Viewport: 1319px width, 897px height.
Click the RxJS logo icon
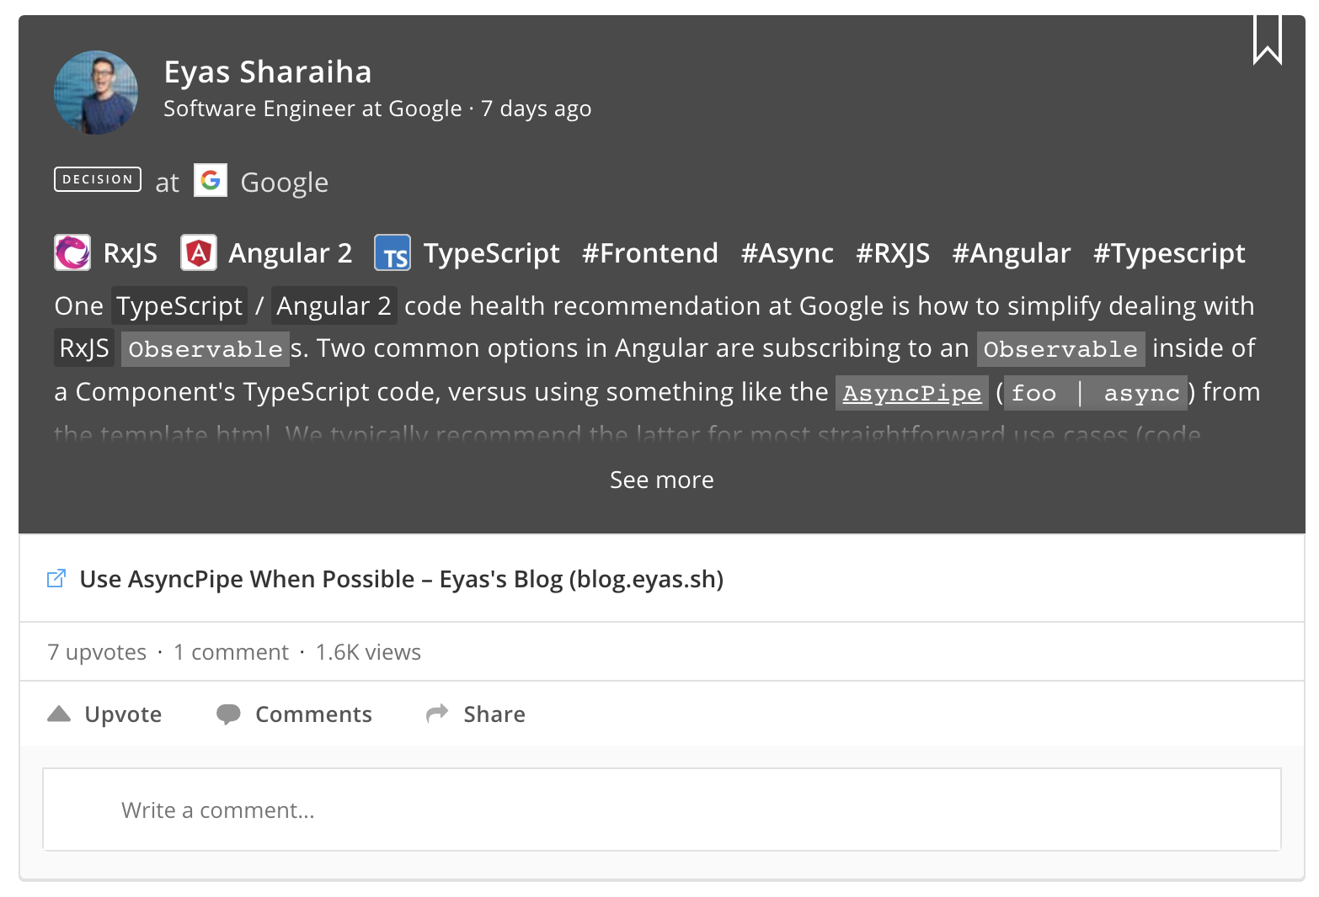(x=72, y=252)
